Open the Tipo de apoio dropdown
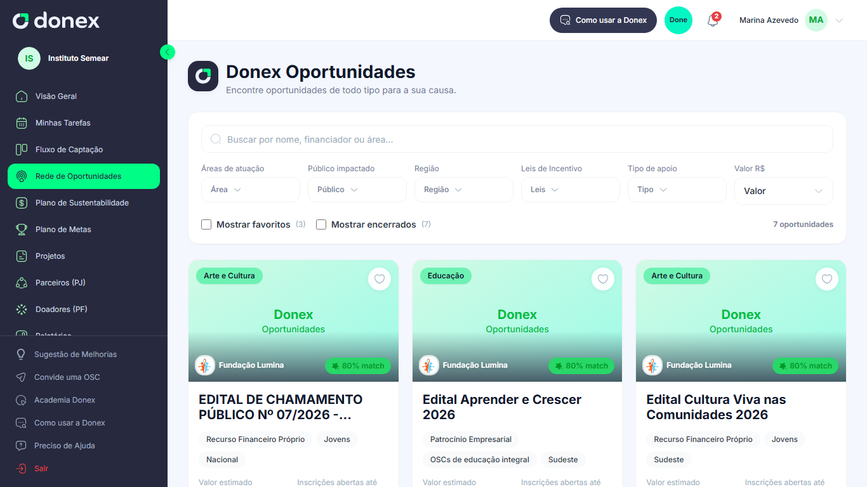This screenshot has width=867, height=487. [677, 190]
